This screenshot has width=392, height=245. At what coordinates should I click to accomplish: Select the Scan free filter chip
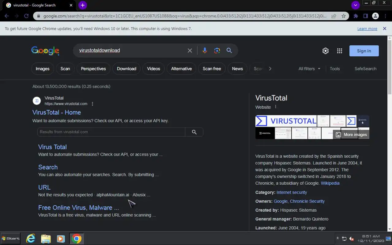[212, 69]
